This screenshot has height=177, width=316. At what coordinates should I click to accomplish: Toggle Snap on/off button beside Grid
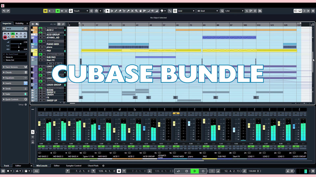tap(175, 11)
